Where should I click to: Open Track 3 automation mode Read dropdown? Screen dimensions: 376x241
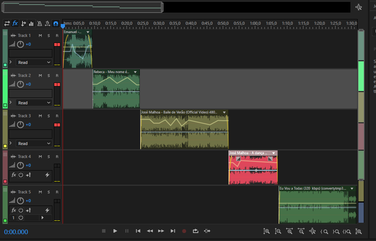pyautogui.click(x=34, y=144)
